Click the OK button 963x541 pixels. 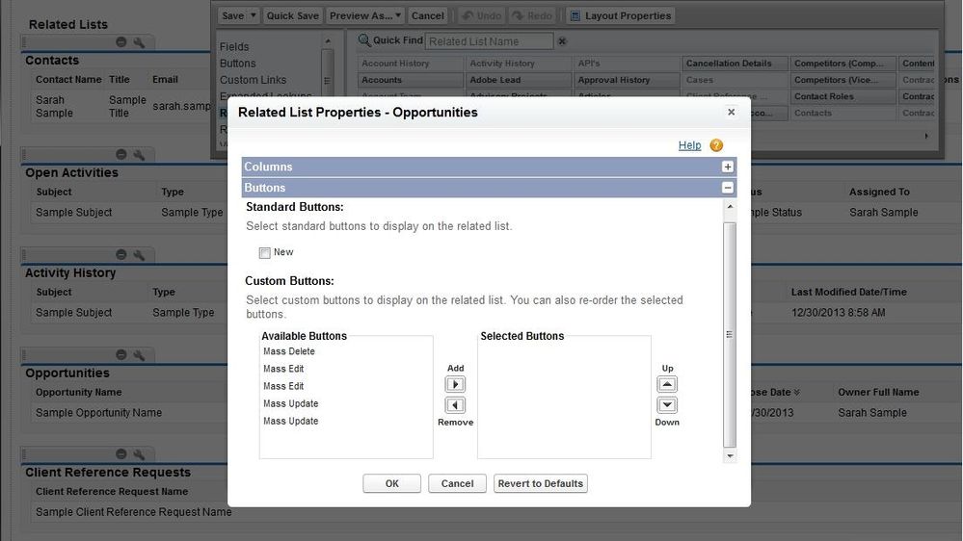coord(391,483)
